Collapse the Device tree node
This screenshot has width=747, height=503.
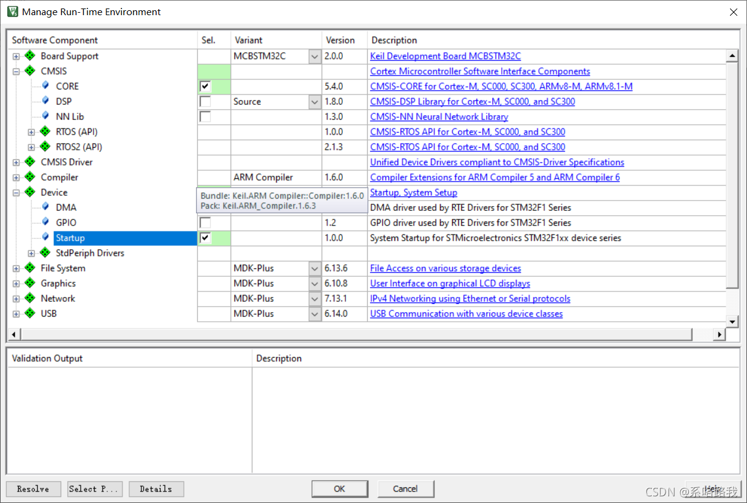[16, 193]
